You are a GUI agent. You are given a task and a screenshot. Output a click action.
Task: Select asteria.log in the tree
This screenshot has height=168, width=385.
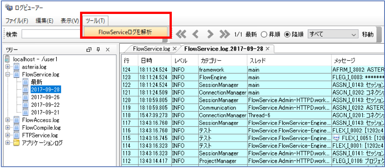pyautogui.click(x=34, y=67)
